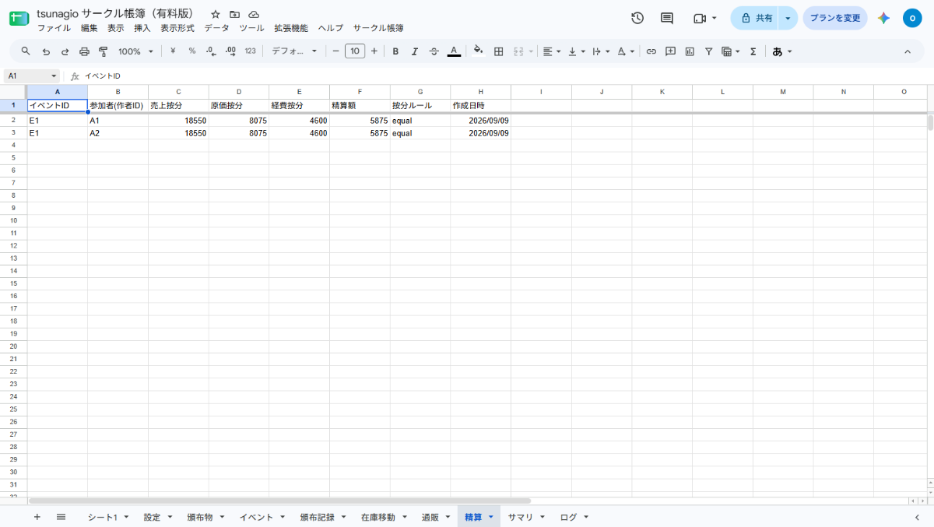Screen dimensions: 934x527
Task: Insert a chart
Action: coord(690,51)
